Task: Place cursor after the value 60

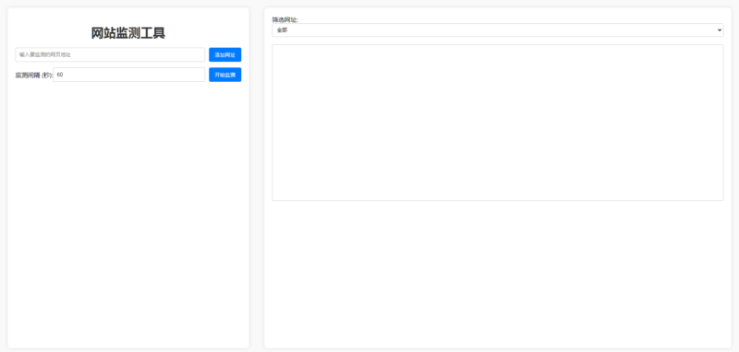Action: pyautogui.click(x=64, y=75)
